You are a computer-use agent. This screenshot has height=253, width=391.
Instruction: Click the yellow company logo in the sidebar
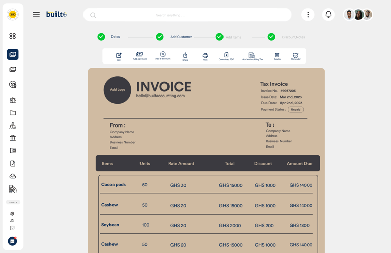click(x=12, y=14)
